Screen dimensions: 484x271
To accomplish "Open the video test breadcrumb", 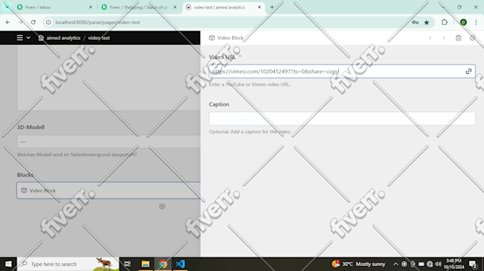I will pos(99,38).
